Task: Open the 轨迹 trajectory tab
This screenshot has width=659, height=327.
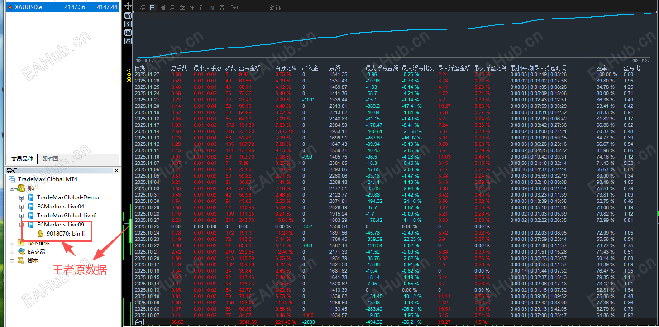Action: point(275,8)
